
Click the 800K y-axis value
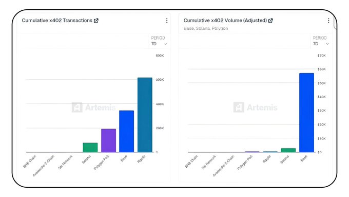(x=160, y=56)
